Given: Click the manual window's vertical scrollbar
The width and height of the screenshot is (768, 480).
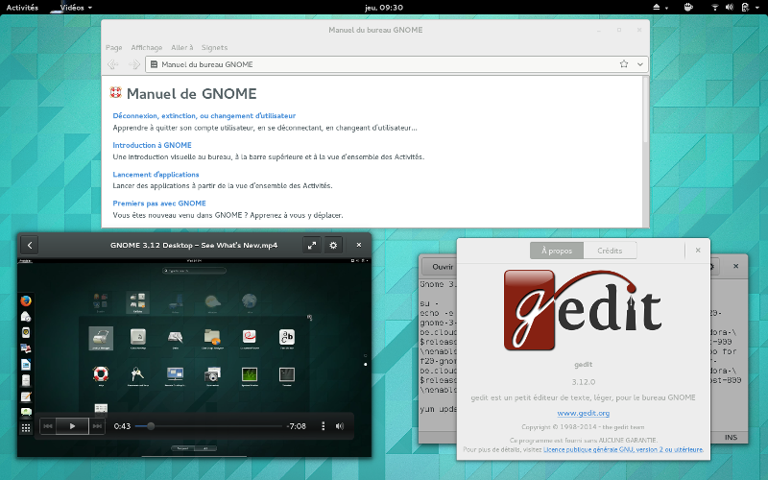Looking at the screenshot, I should click(645, 110).
